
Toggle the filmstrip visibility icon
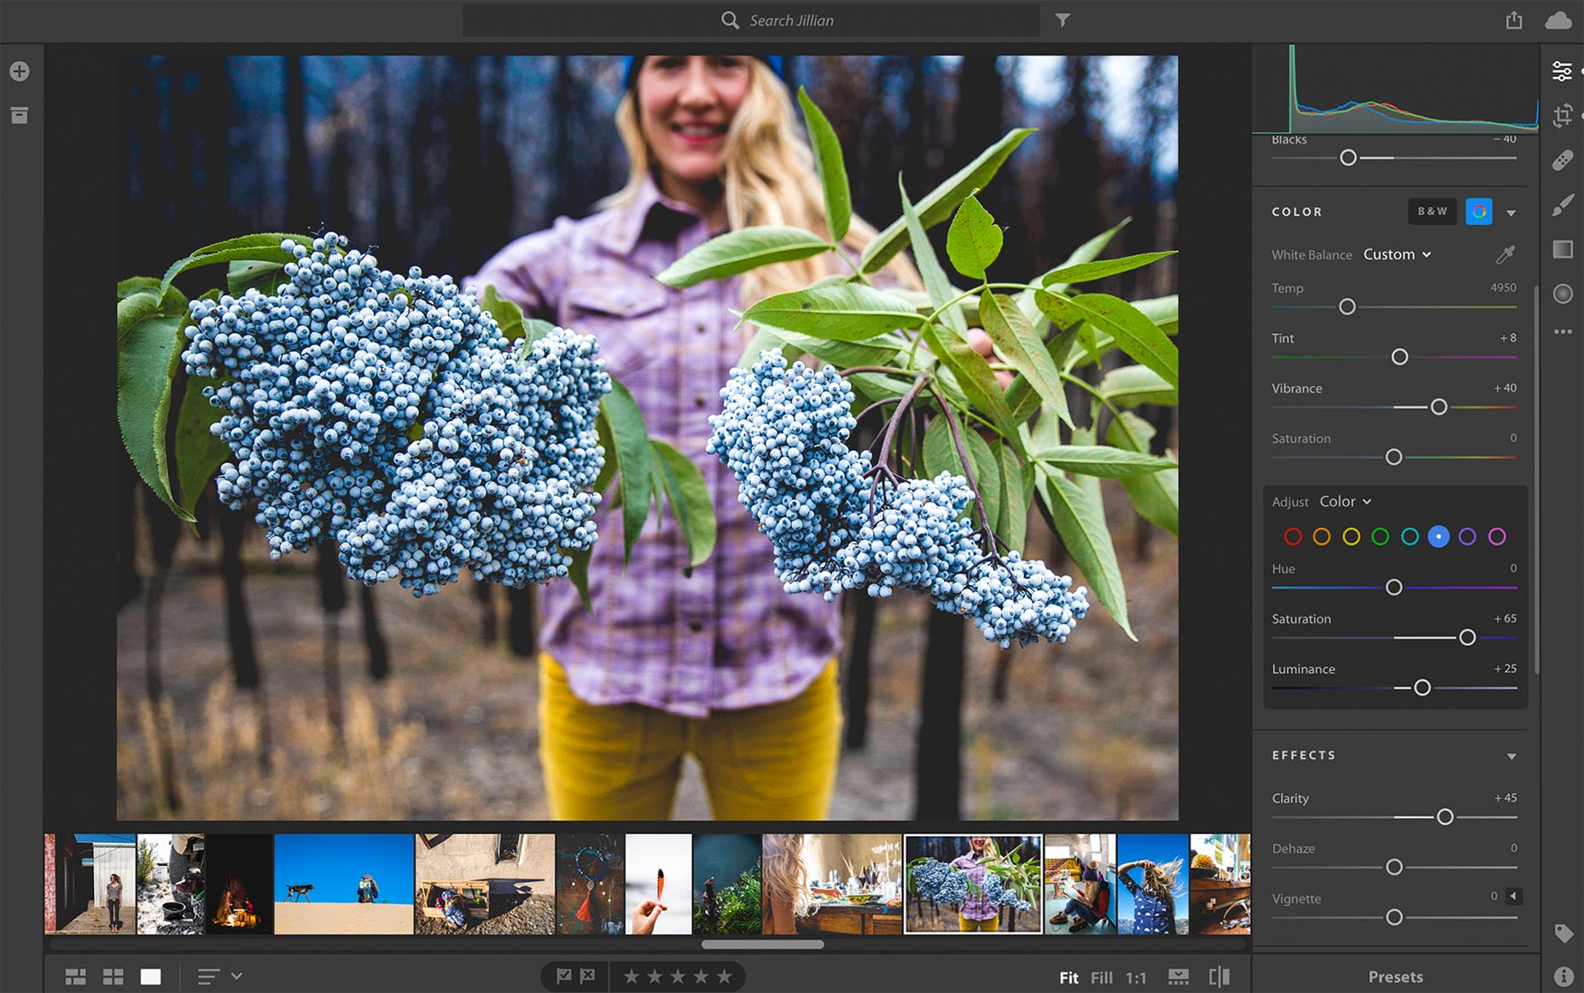pyautogui.click(x=1179, y=977)
